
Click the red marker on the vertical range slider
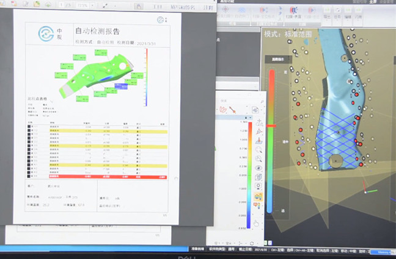(272, 126)
